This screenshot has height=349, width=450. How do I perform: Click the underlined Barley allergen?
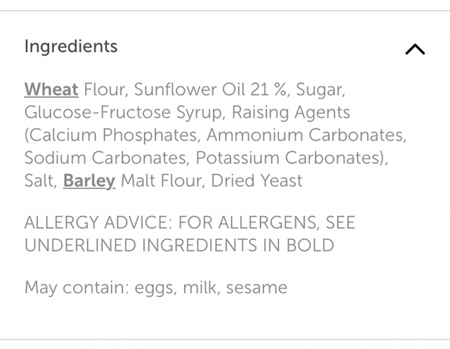[x=89, y=181]
